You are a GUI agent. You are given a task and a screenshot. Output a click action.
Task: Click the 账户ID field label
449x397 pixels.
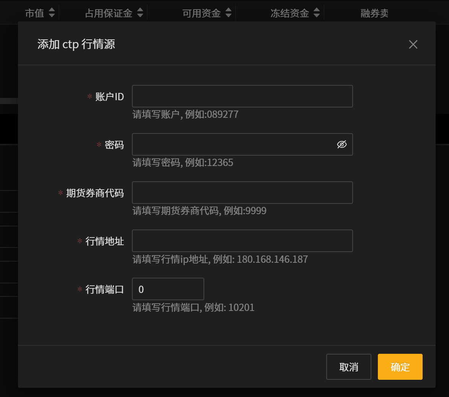click(x=109, y=96)
